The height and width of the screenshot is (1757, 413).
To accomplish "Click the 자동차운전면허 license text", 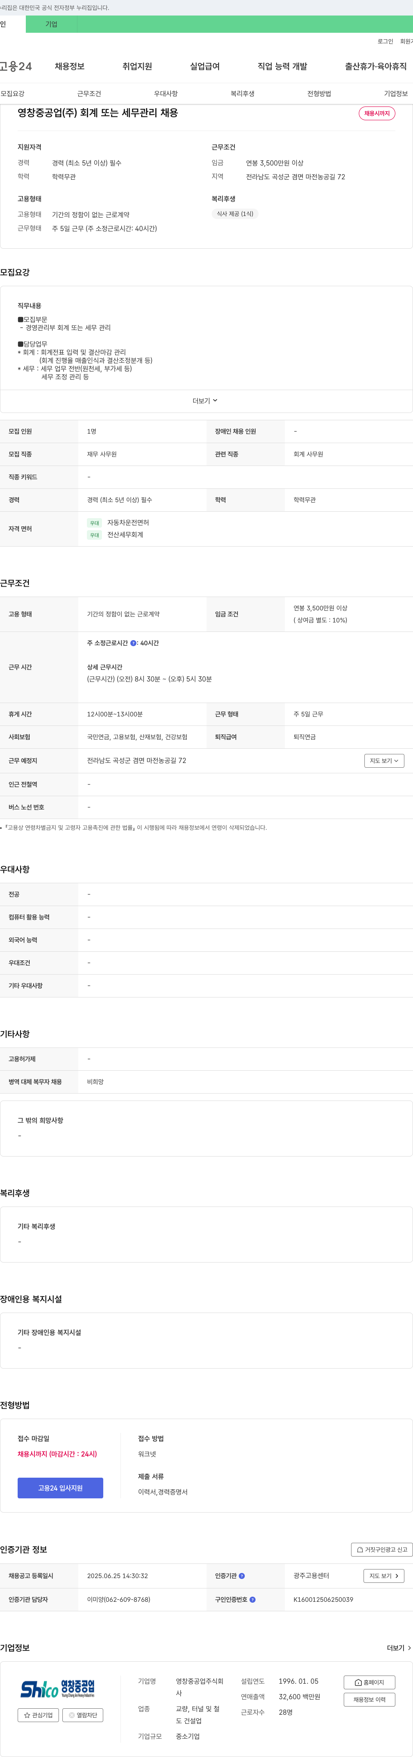I will click(128, 522).
